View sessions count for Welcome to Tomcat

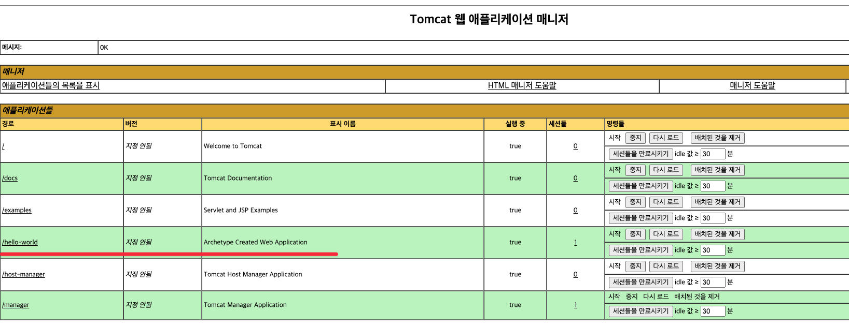point(575,146)
